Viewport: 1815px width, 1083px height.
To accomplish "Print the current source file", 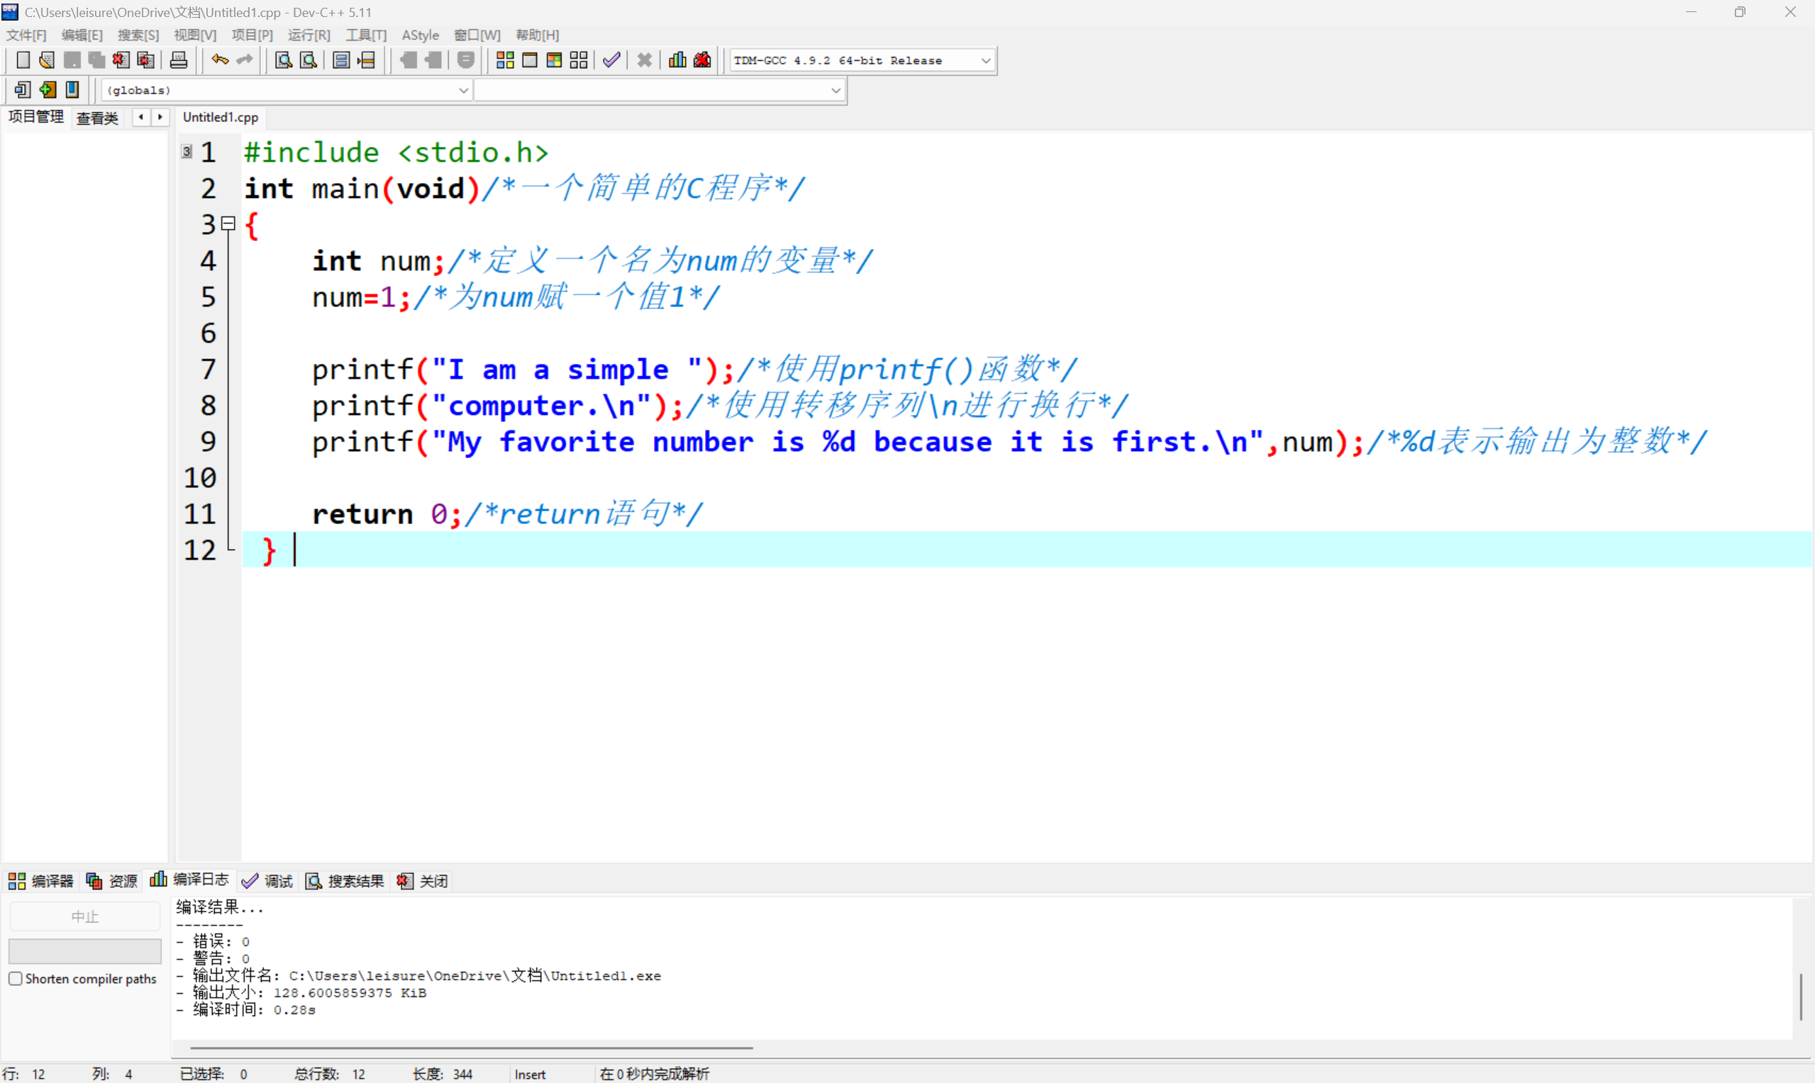I will tap(178, 60).
